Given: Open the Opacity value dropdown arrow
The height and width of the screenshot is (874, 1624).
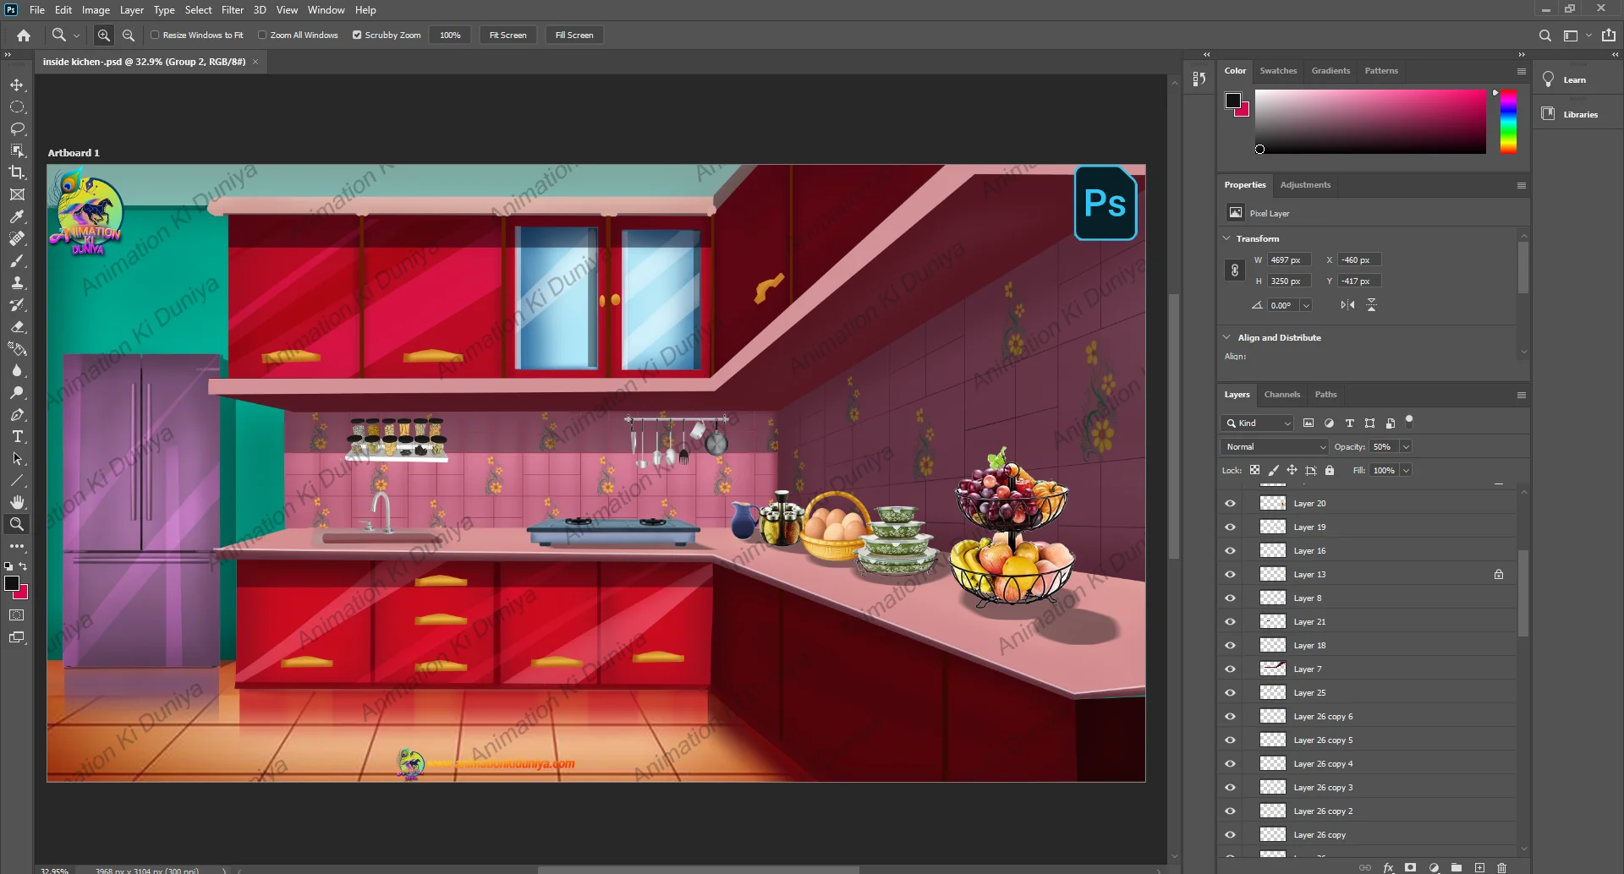Looking at the screenshot, I should 1406,447.
